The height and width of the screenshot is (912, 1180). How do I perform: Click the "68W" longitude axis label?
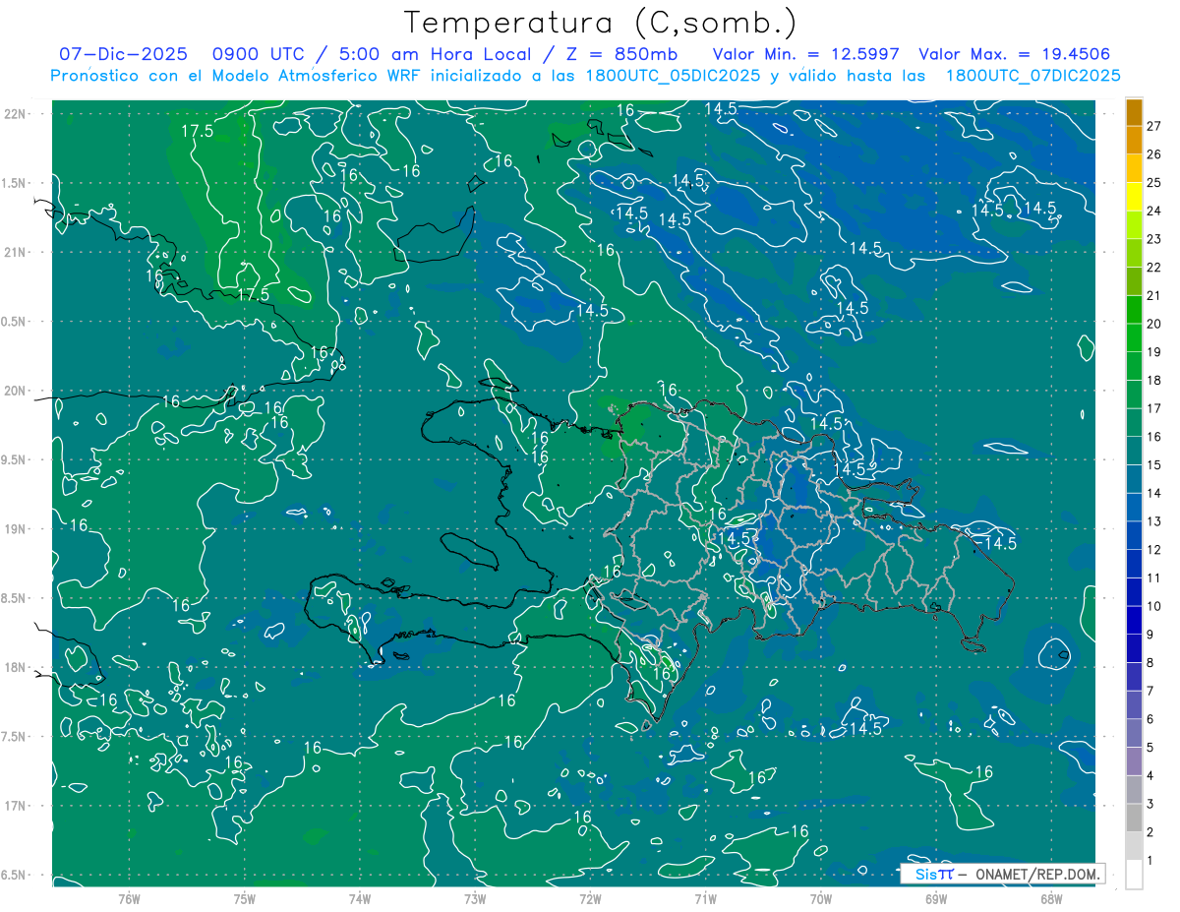tap(1050, 899)
